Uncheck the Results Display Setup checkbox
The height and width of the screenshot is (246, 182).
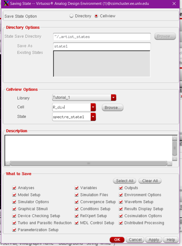coord(121,209)
